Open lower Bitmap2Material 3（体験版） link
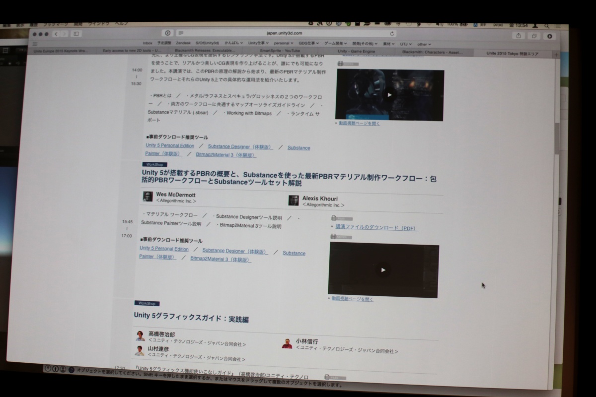 tap(221, 260)
